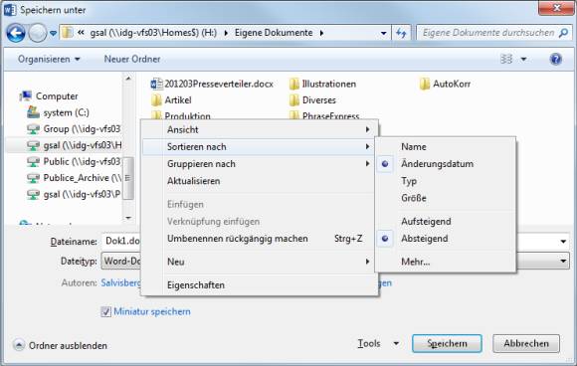Select the Public network drive
The width and height of the screenshot is (577, 366).
(x=75, y=161)
